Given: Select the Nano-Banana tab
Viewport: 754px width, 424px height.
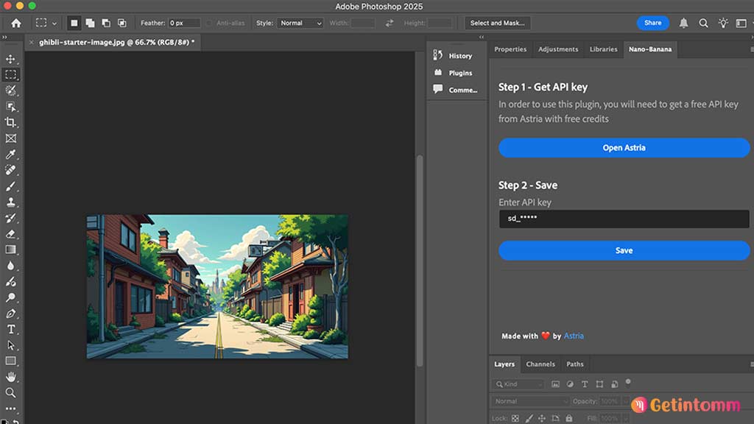Looking at the screenshot, I should pyautogui.click(x=650, y=49).
